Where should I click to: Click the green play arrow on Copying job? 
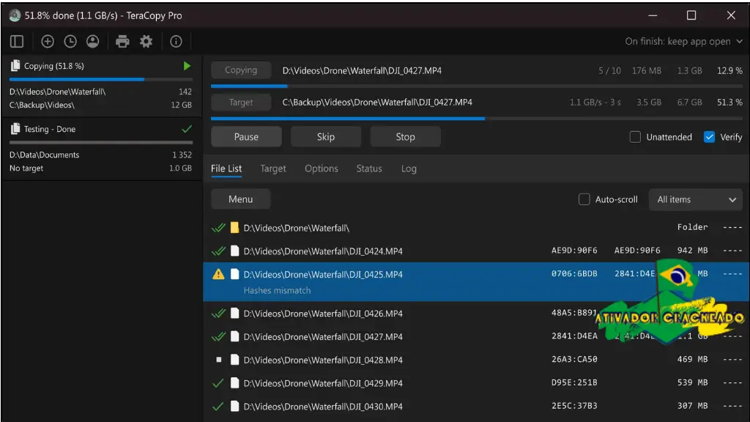187,66
